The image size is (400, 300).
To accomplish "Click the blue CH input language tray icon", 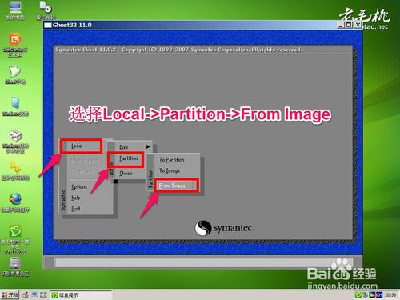I will pos(378,295).
